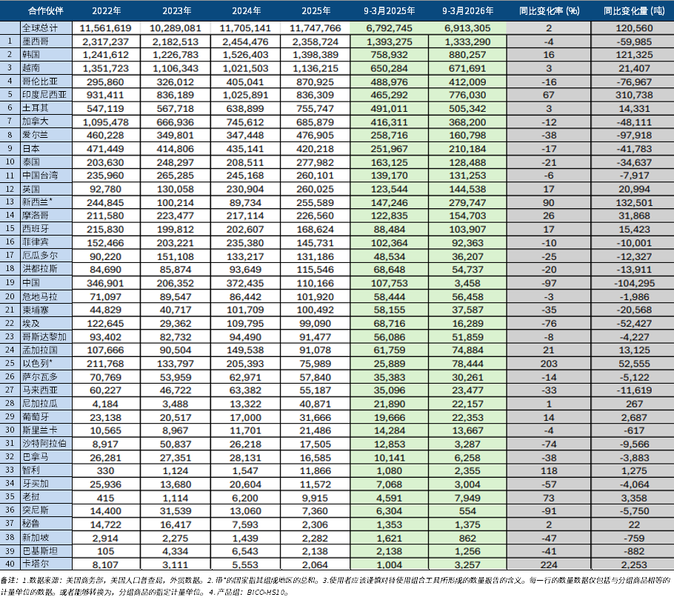Click global total value 11,561,619

pyautogui.click(x=105, y=28)
